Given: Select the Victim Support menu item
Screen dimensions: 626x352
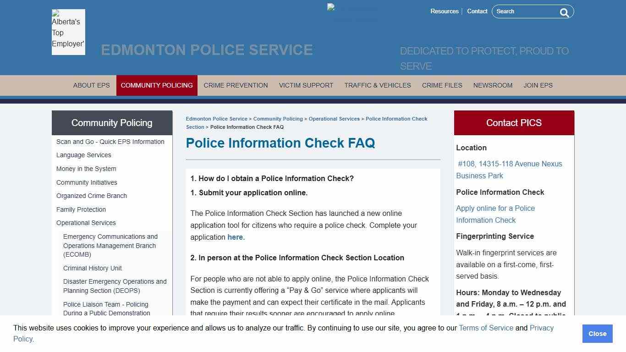Looking at the screenshot, I should pyautogui.click(x=306, y=85).
